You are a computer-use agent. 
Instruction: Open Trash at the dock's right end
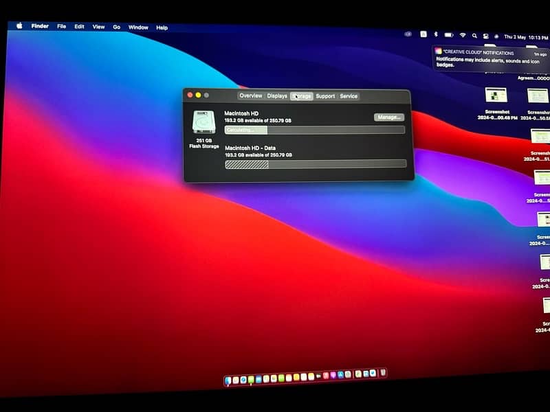pos(383,373)
